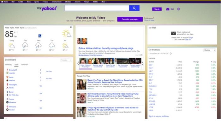Click the envelope icon in My Mail widget
The width and height of the screenshot is (221, 126).
[x=173, y=33]
